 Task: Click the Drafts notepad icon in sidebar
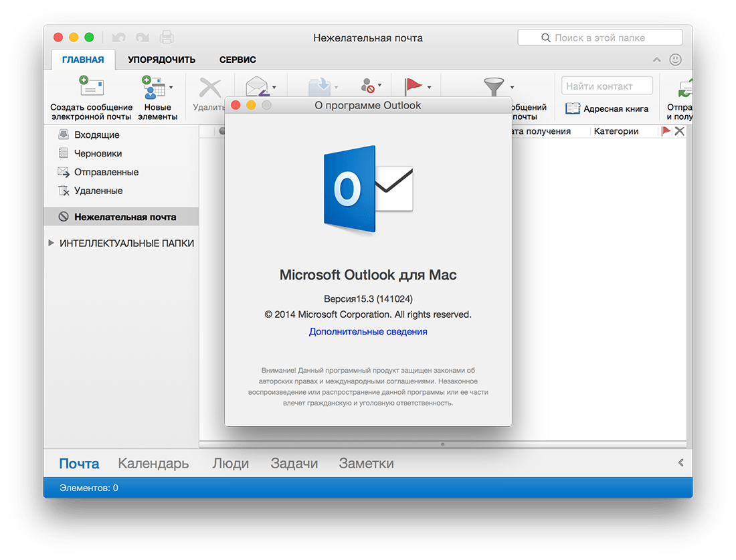(64, 153)
